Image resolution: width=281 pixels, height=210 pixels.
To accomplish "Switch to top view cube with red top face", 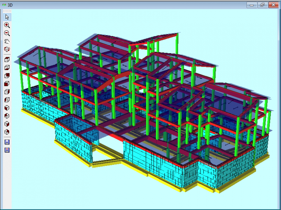I will click(x=7, y=59).
